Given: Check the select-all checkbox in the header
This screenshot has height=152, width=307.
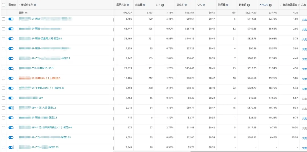Looking at the screenshot, I should pyautogui.click(x=3, y=5).
